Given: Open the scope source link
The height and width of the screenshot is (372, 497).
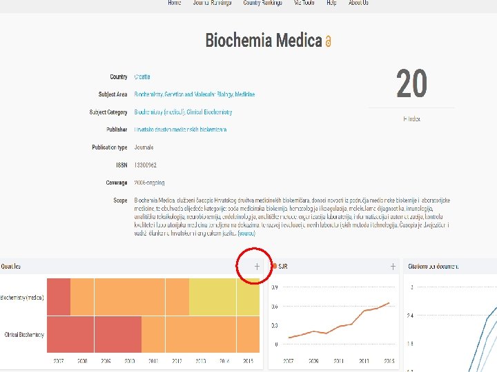Looking at the screenshot, I should (246, 235).
